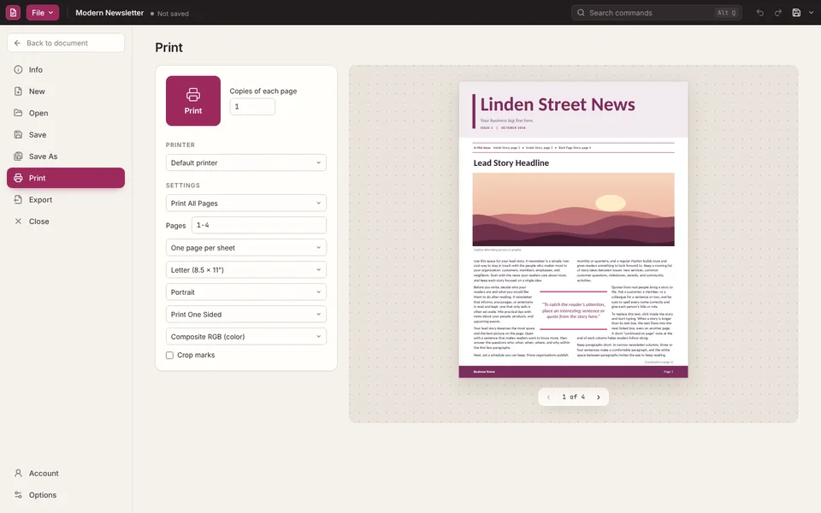Click the Search commands field
821x513 pixels.
pyautogui.click(x=656, y=13)
